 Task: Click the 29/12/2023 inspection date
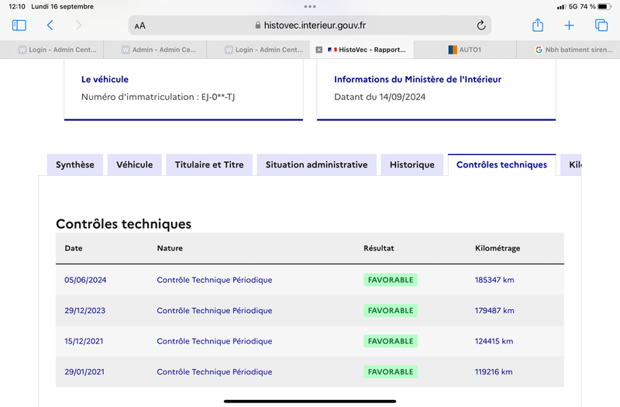point(85,311)
